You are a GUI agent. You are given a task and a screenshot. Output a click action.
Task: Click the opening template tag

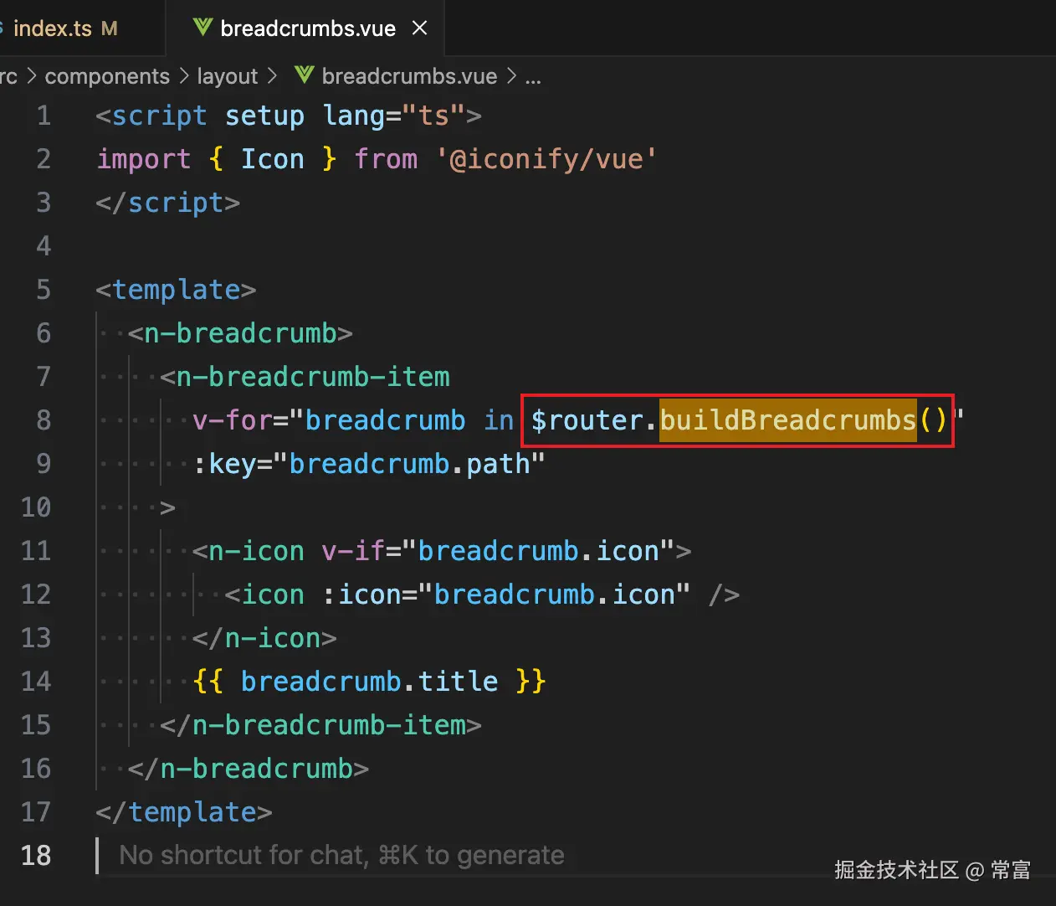click(176, 290)
